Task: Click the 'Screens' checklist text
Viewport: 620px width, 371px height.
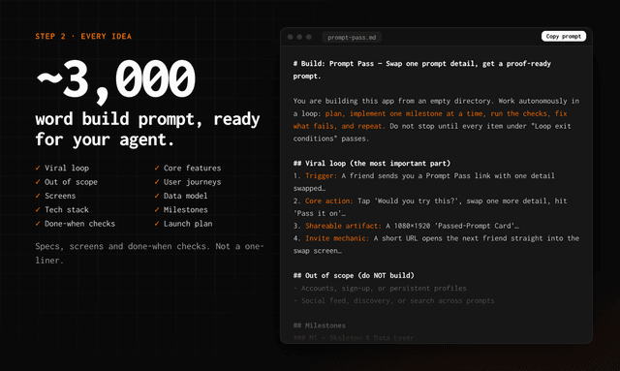Action: coord(60,196)
